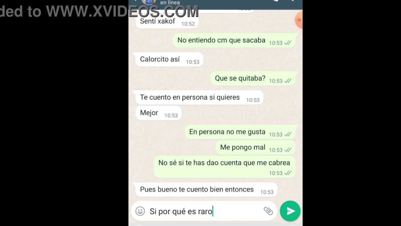Select 'Te cuento en persona si quieres' message
The width and height of the screenshot is (401, 226).
(199, 98)
